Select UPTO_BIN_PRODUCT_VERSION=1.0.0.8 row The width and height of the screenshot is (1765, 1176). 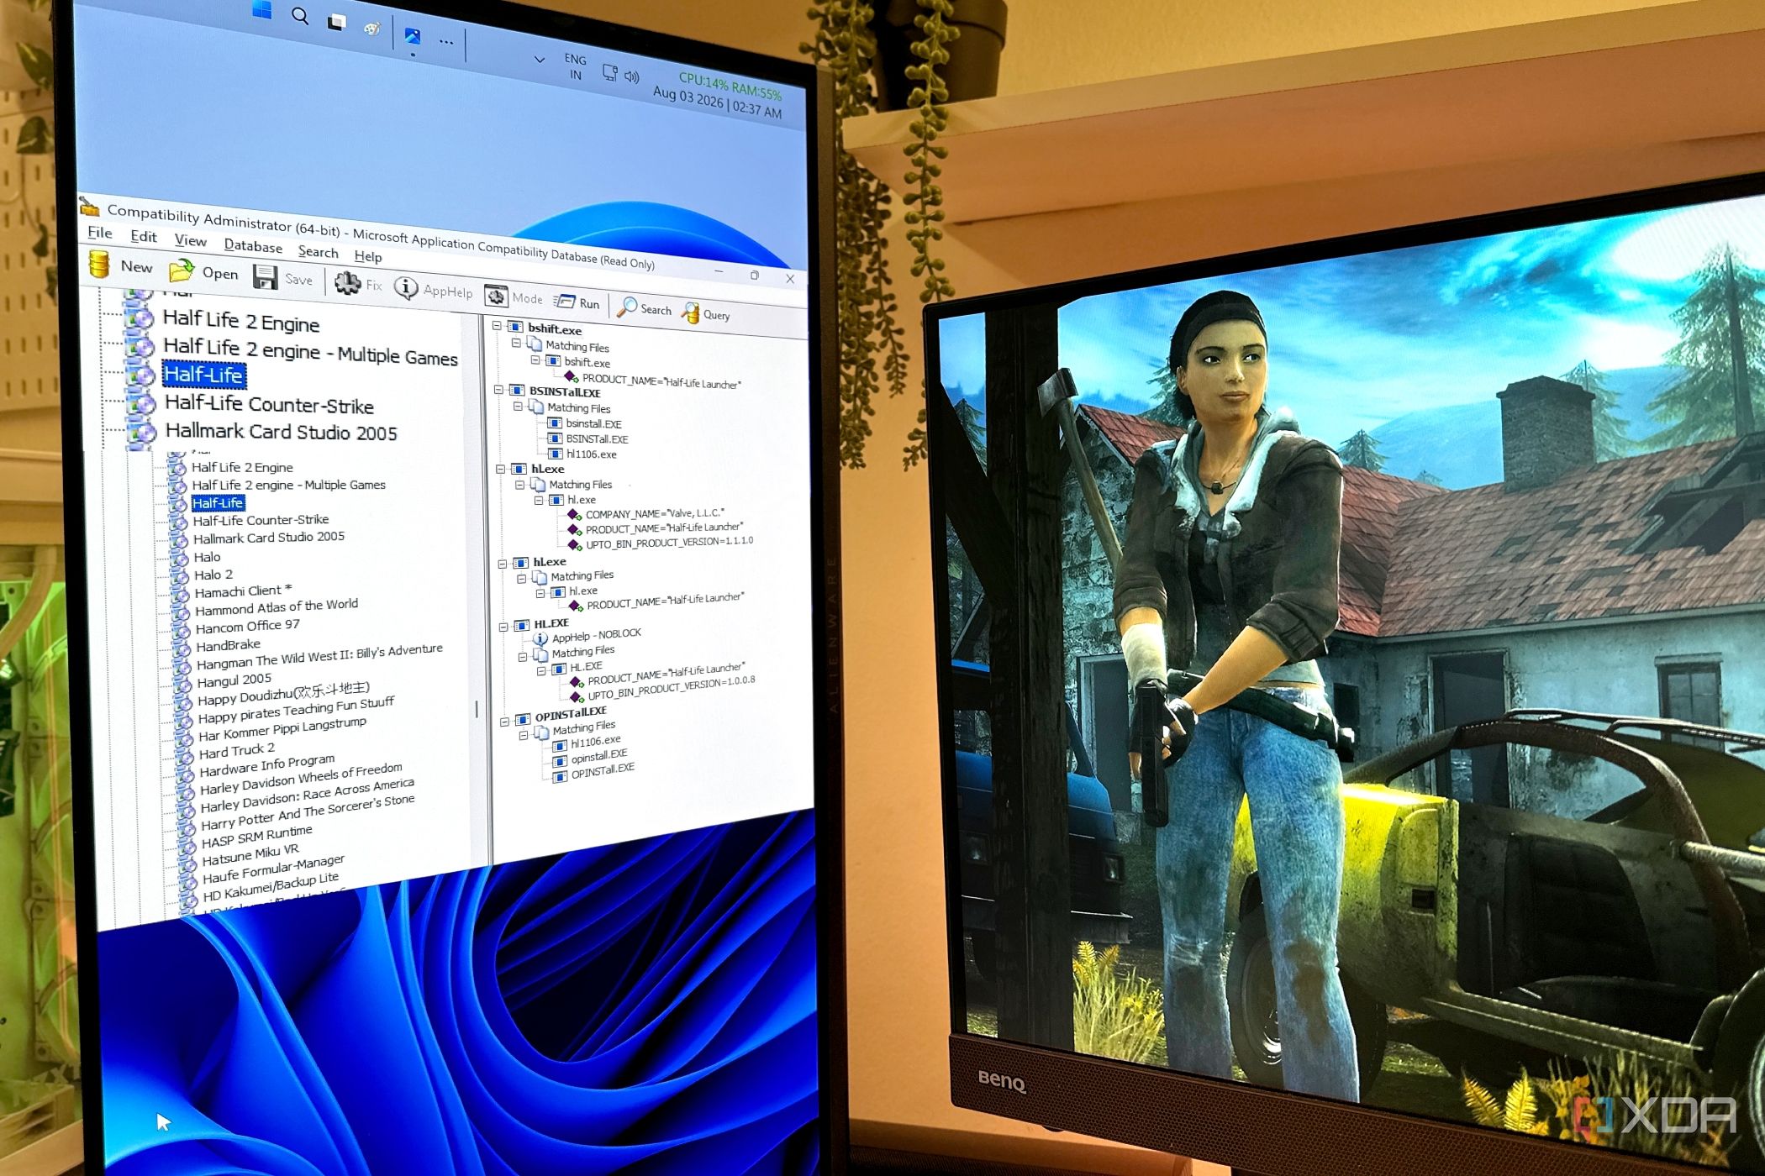coord(672,689)
